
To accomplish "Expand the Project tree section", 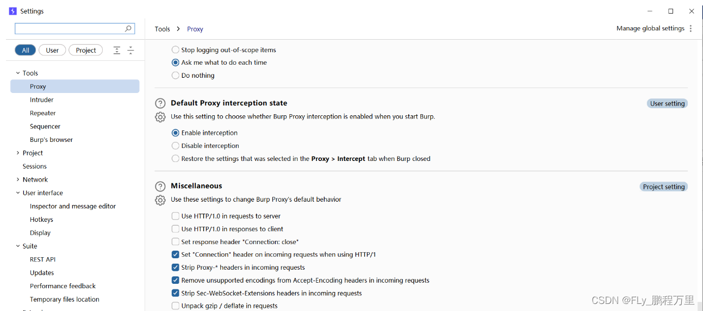I will (17, 153).
